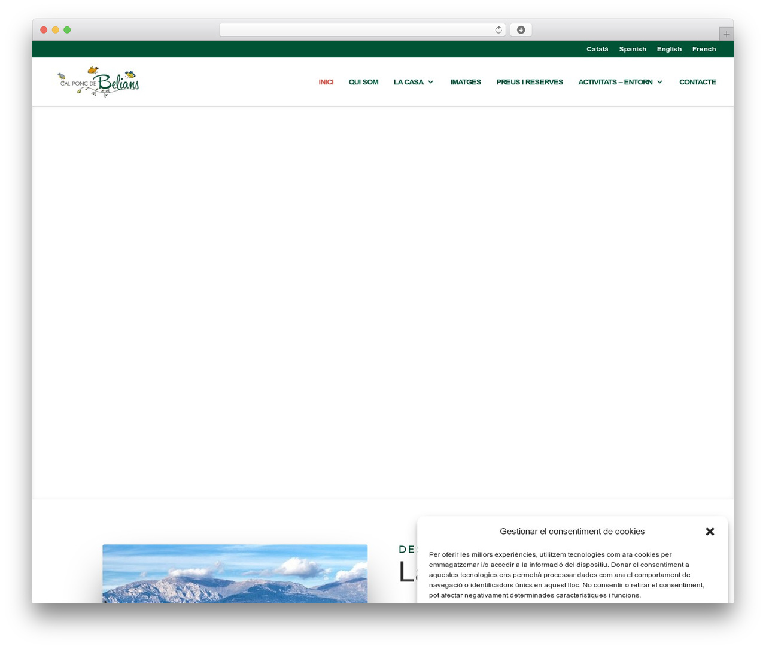Screen dimensions: 766x649
Task: Open the mountain landscape photo
Action: 235,574
